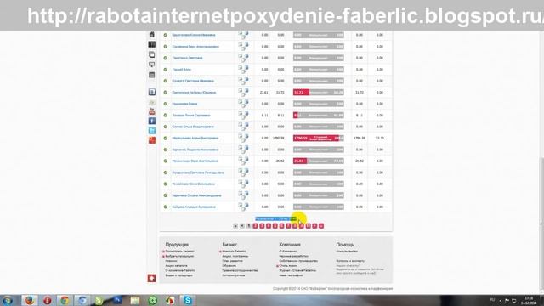
Task: Open structure icon in the Лилия Сергеевна row
Action: [x=243, y=116]
